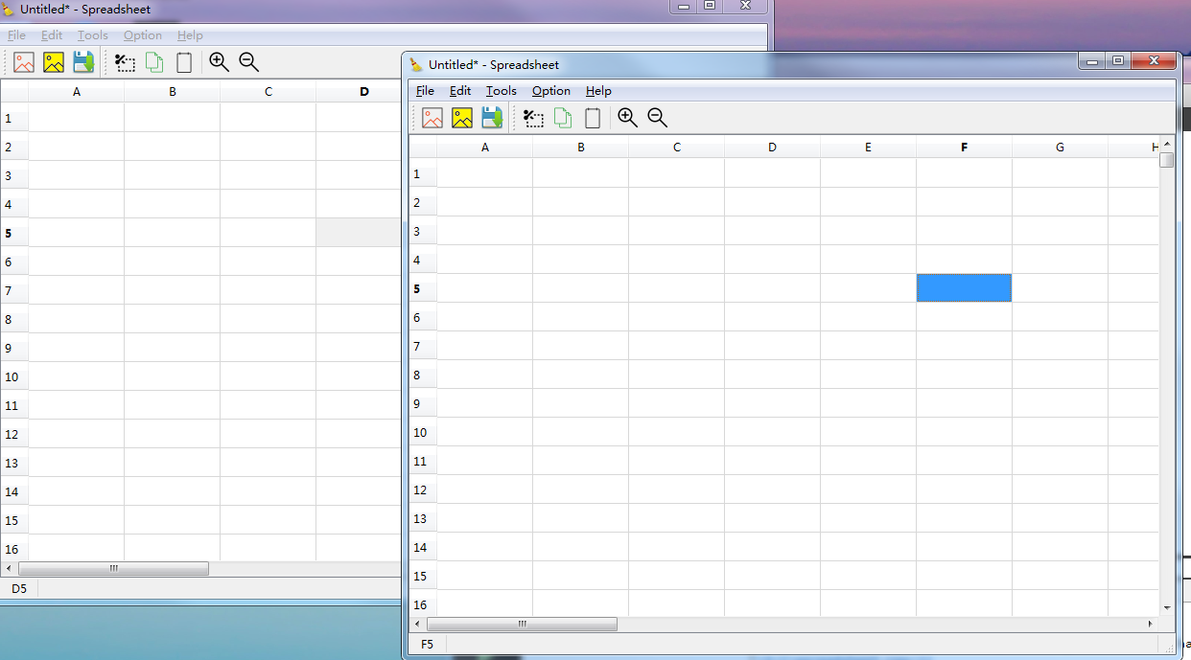This screenshot has width=1191, height=660.
Task: Select row 16 header in front window
Action: click(x=423, y=603)
